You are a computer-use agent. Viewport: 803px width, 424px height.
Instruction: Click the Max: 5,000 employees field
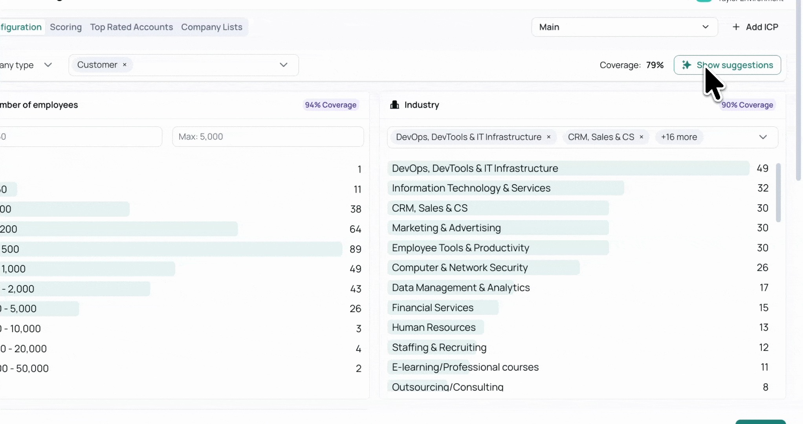click(268, 137)
